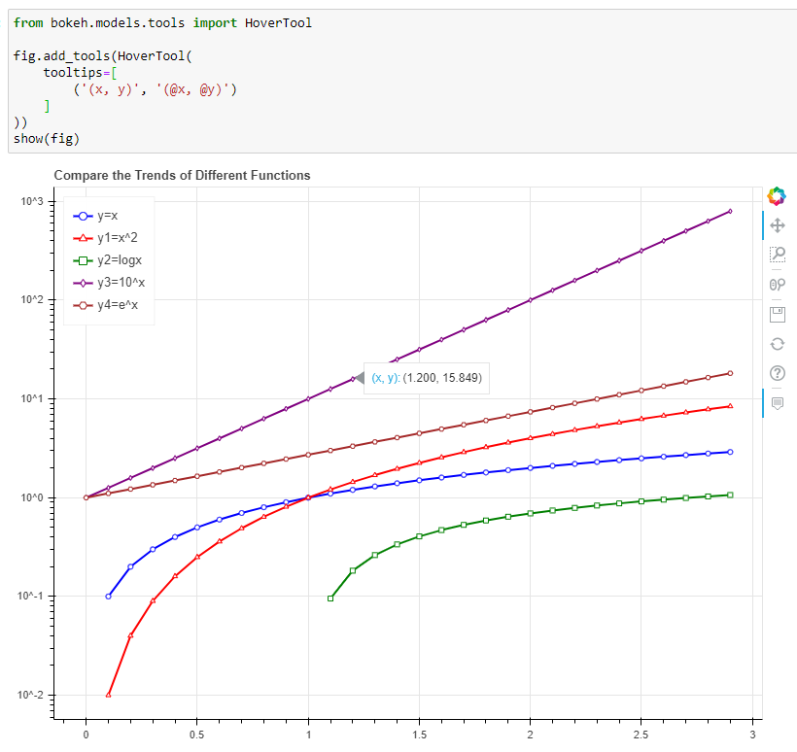Click the Bokeh logo above the toolbar
This screenshot has width=797, height=752.
(x=776, y=196)
